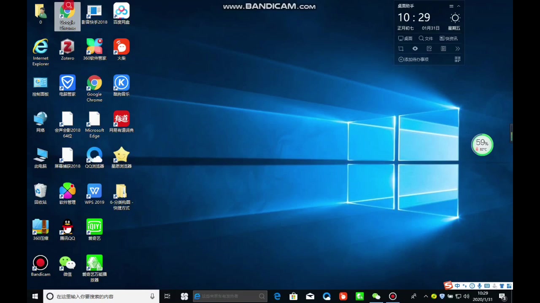Click the Sogou voice input microphone
The width and height of the screenshot is (540, 303).
479,286
